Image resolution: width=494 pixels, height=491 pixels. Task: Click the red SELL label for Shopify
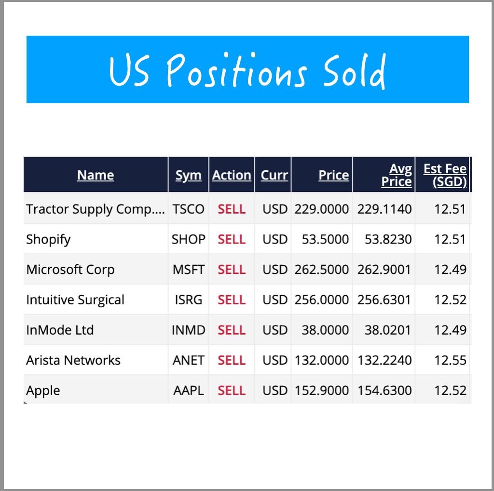pos(232,239)
